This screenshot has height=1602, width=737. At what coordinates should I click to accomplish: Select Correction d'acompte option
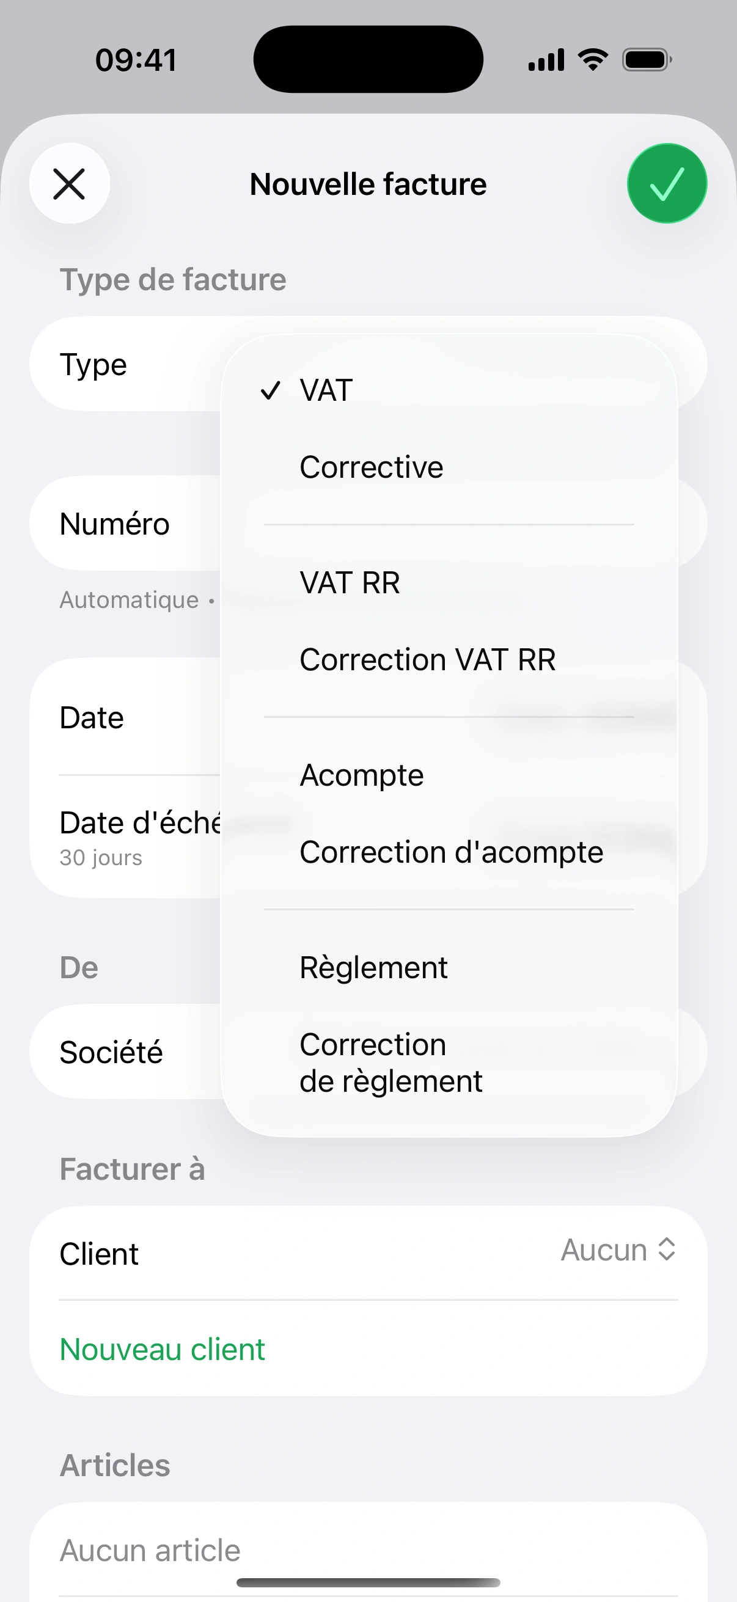tap(451, 852)
